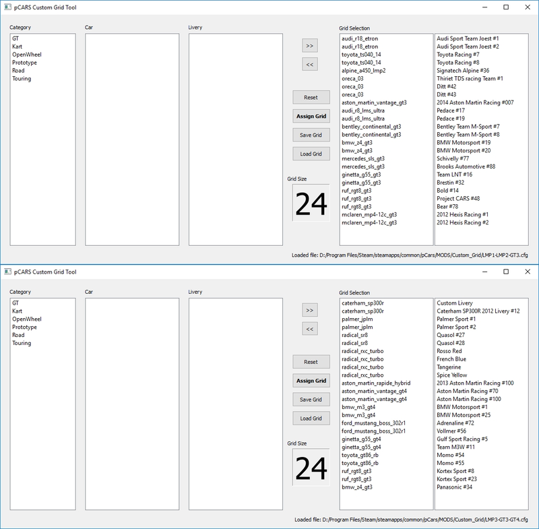
Task: Select Rosso Red livery
Action: tap(449, 351)
